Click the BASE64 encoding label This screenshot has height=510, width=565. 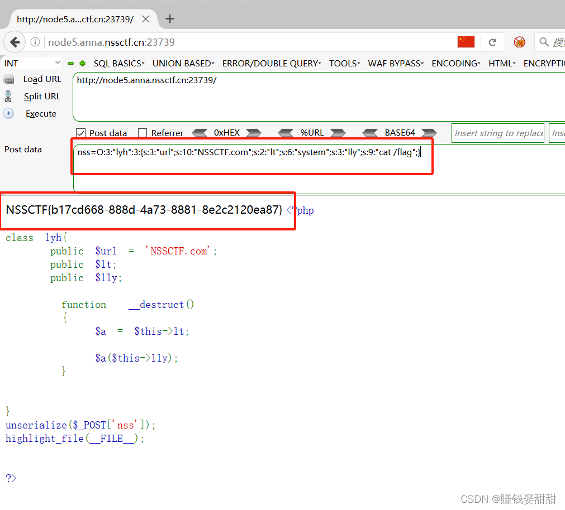[x=400, y=133]
